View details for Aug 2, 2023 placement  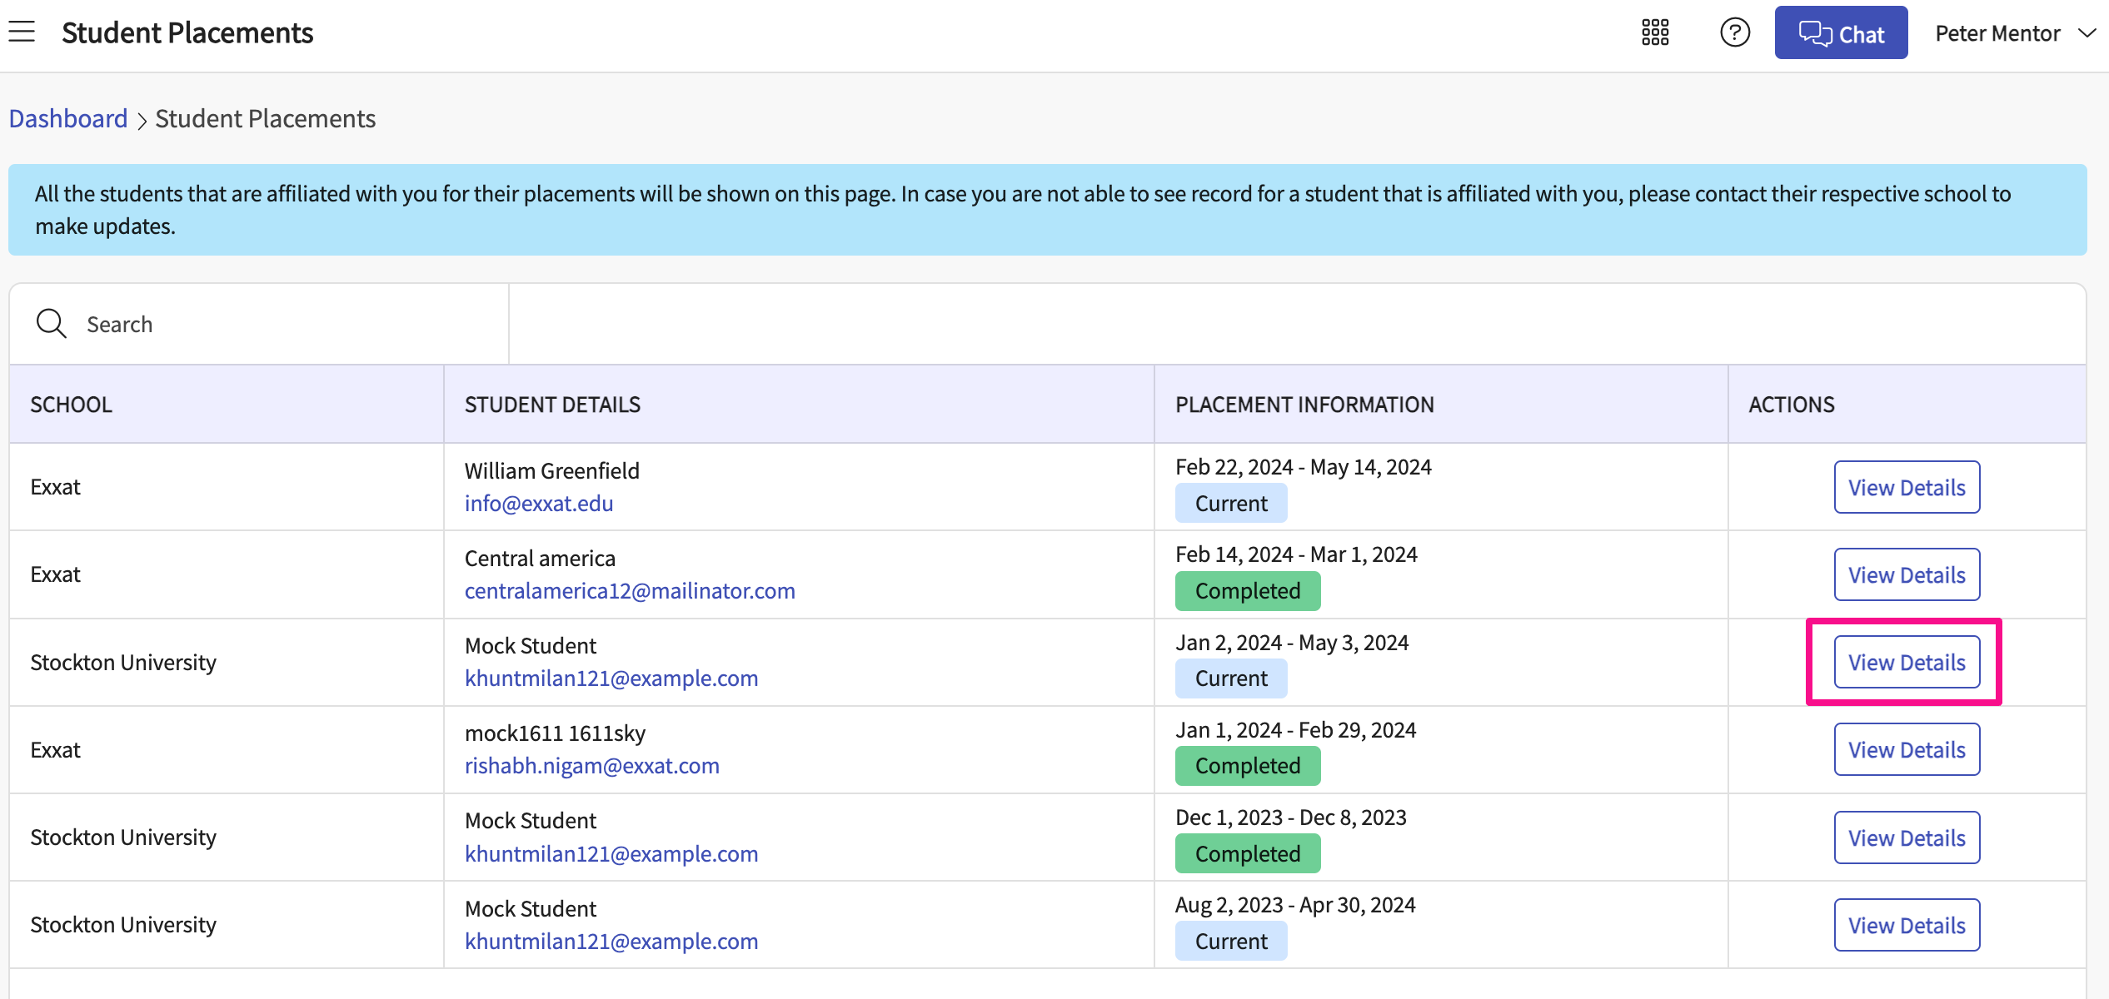[1906, 925]
